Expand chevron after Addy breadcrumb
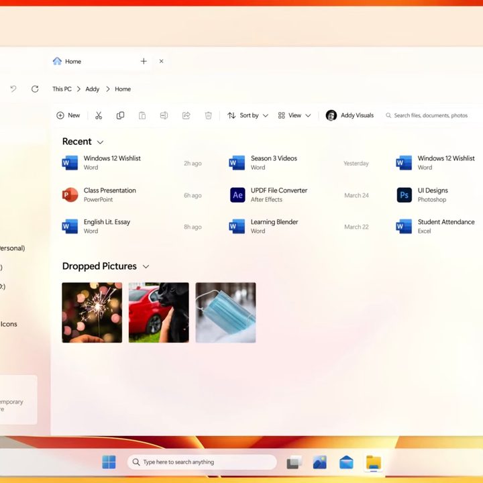The image size is (483, 483). 107,89
